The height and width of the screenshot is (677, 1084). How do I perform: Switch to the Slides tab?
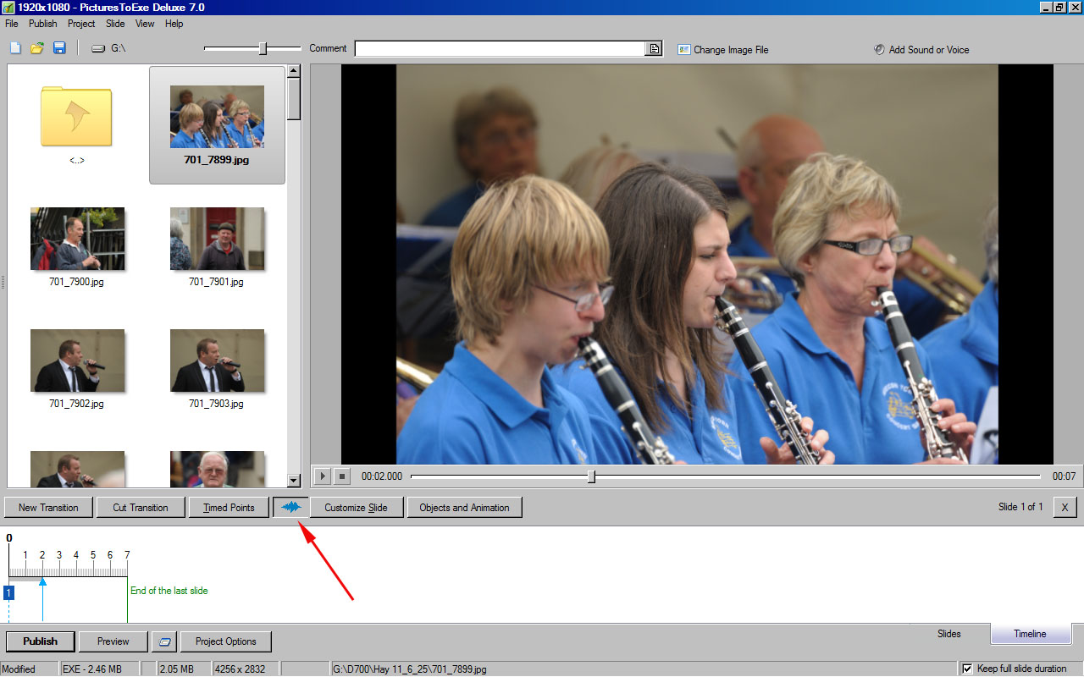click(948, 634)
